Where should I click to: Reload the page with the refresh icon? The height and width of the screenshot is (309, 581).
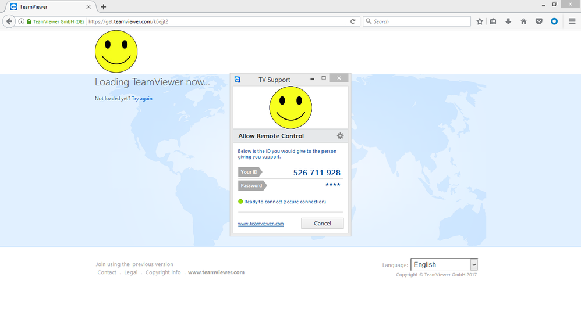[353, 21]
